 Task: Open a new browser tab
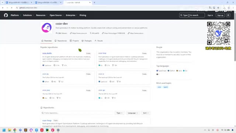94,3
